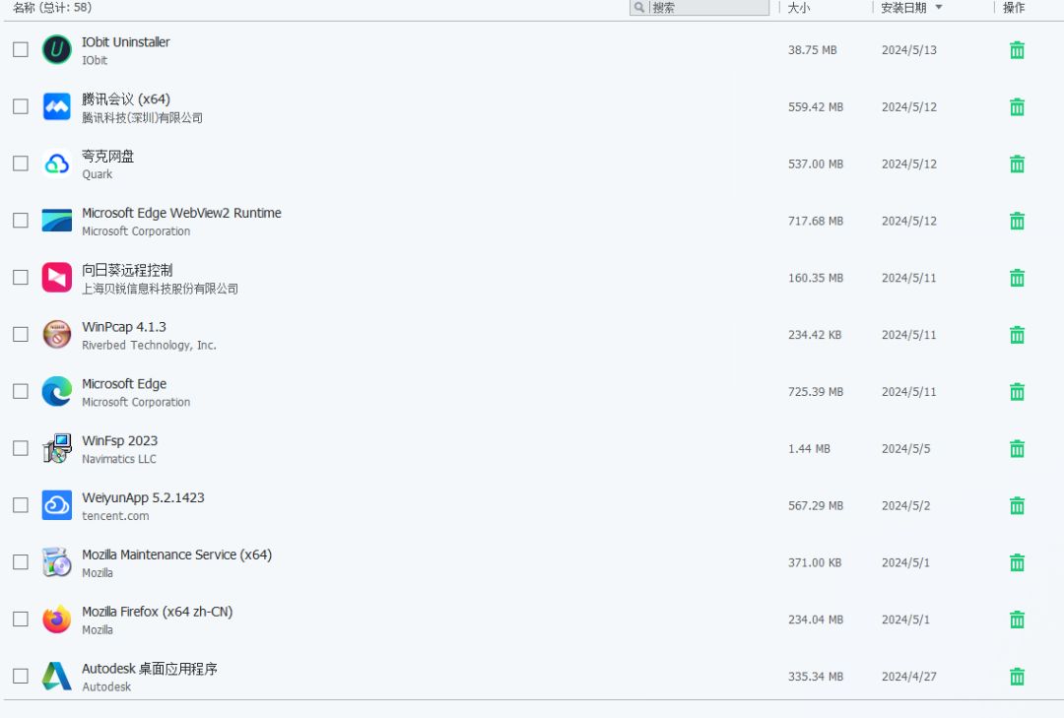Screen dimensions: 1064x718
Task: Click the trash icon for 向日葵远程控制
Action: 1017,279
